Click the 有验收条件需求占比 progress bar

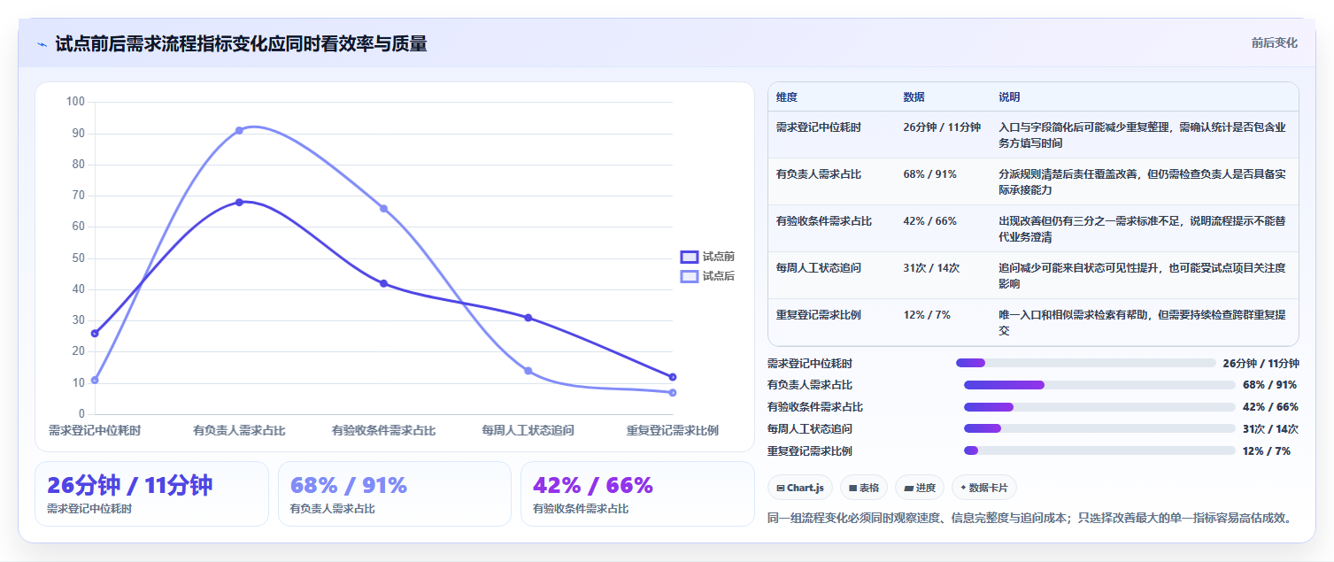point(1099,407)
